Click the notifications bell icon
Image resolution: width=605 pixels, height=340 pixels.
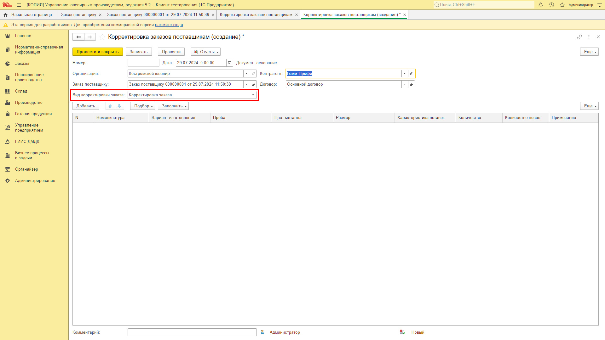541,5
